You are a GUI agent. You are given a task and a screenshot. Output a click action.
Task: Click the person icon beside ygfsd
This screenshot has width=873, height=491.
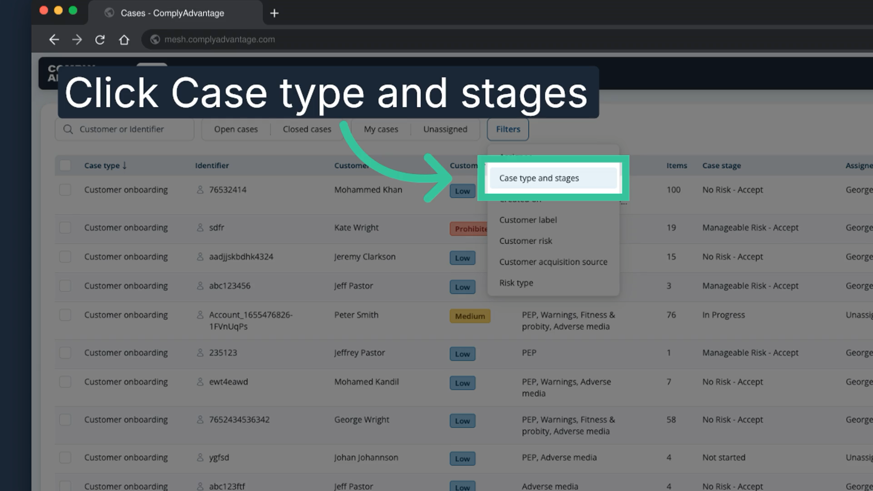[200, 457]
